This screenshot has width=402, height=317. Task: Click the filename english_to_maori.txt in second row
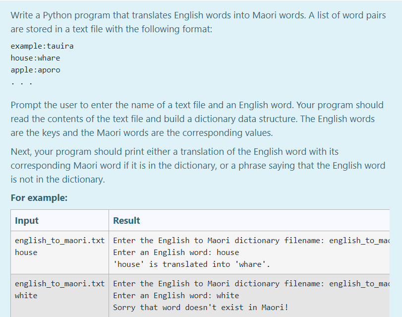pyautogui.click(x=59, y=283)
